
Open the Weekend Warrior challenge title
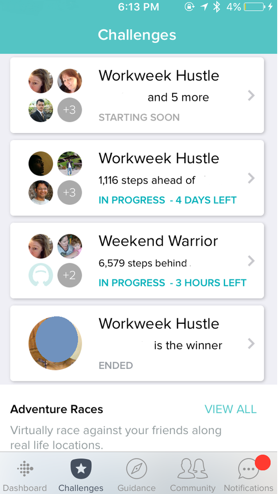pyautogui.click(x=158, y=241)
